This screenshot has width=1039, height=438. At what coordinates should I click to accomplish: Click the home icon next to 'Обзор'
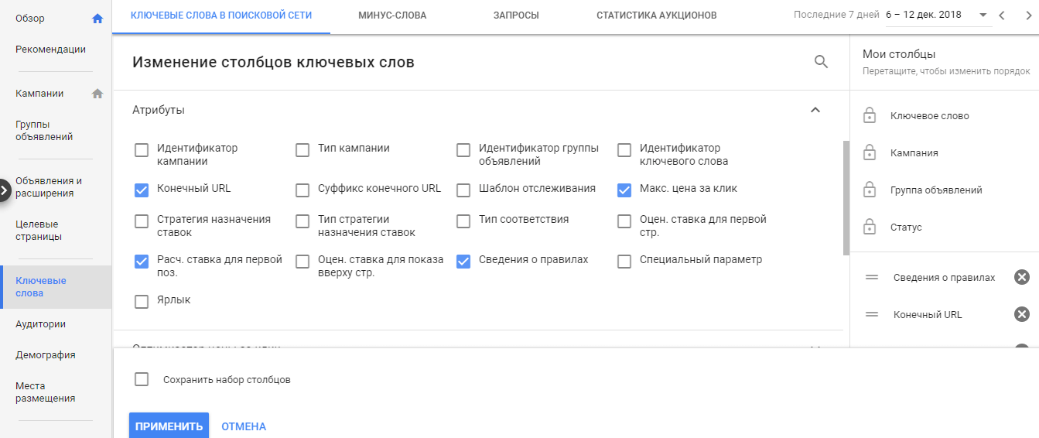[x=97, y=19]
